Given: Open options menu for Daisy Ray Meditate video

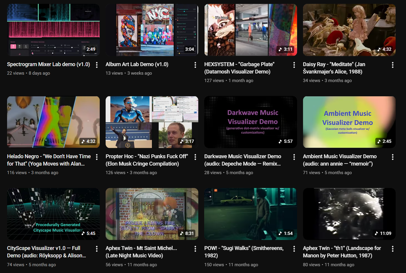Looking at the screenshot, I should click(393, 65).
